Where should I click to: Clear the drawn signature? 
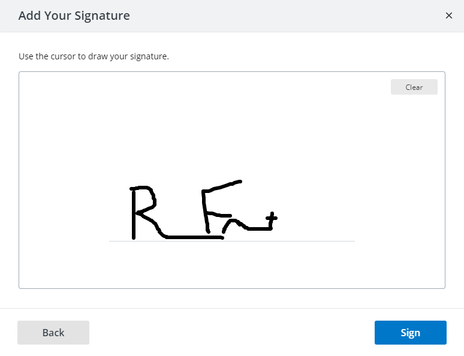pyautogui.click(x=414, y=88)
